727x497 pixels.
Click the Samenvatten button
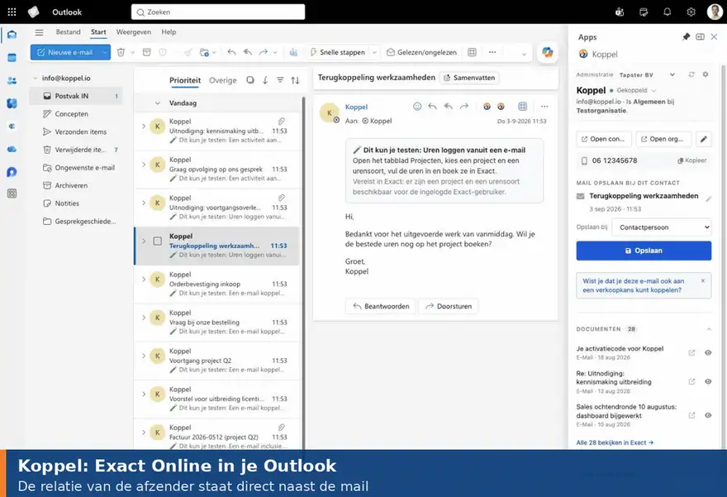(x=469, y=78)
